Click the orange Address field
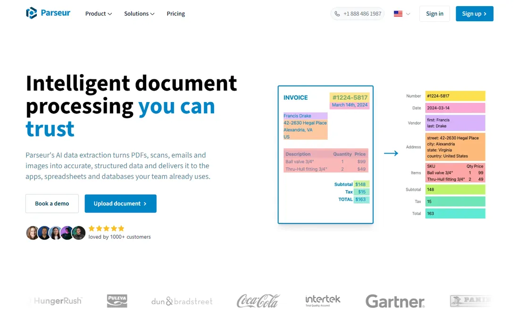The width and height of the screenshot is (519, 325). [x=455, y=147]
